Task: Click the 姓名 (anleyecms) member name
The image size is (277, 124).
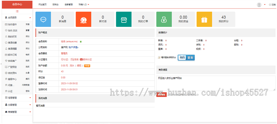Action: click(70, 42)
